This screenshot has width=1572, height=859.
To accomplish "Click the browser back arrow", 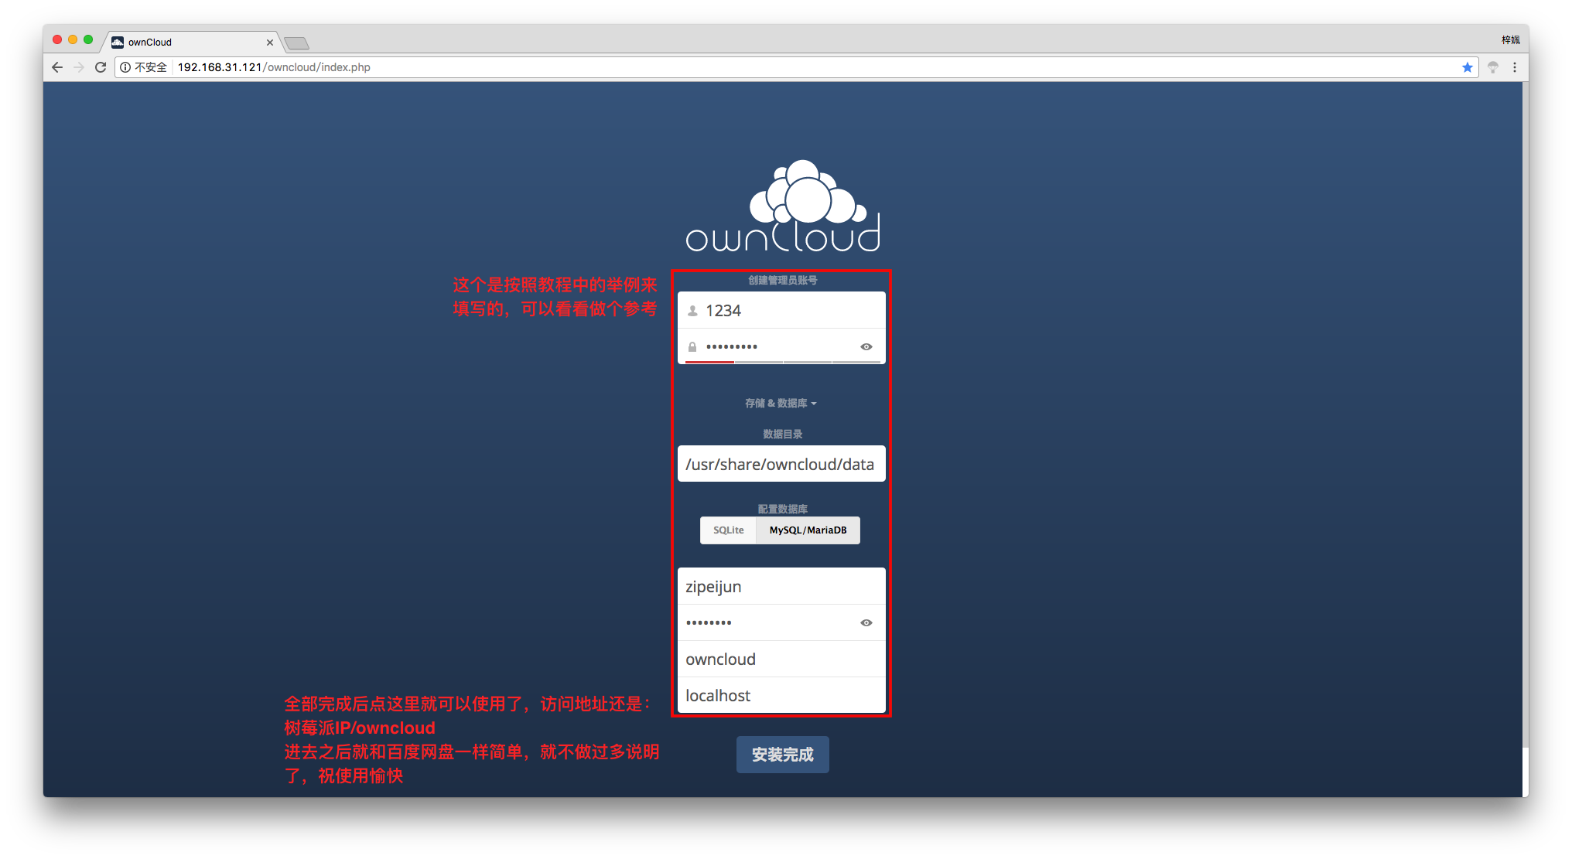I will point(57,67).
